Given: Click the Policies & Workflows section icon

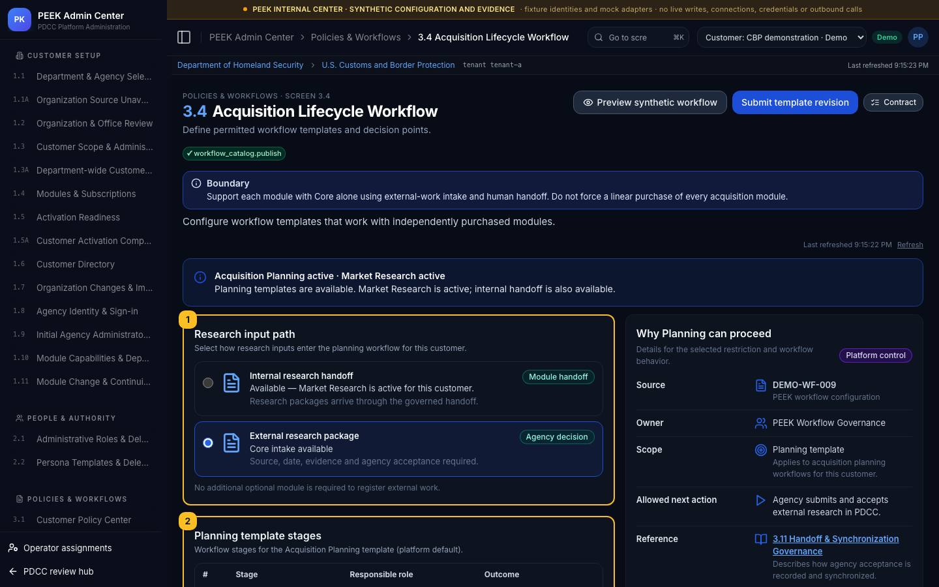Looking at the screenshot, I should (x=20, y=499).
